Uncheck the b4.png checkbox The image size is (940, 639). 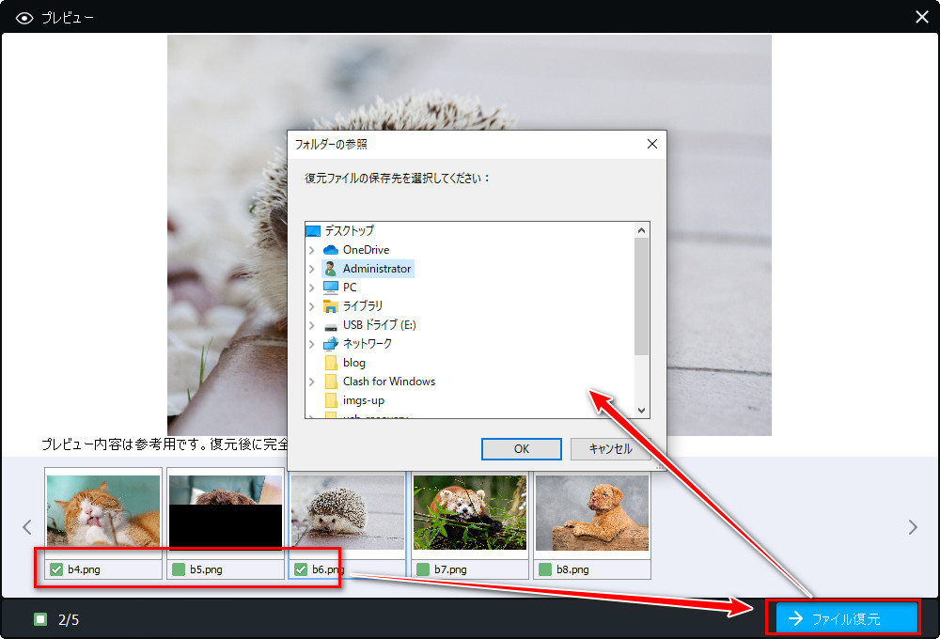click(56, 569)
